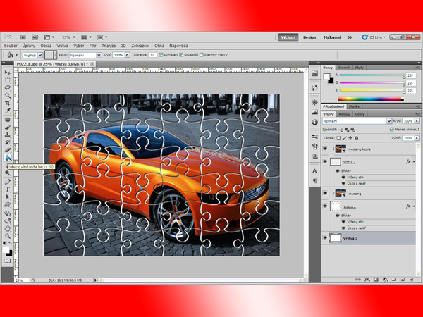Image resolution: width=423 pixels, height=317 pixels.
Task: Hide the mustang kopie layer
Action: pyautogui.click(x=325, y=149)
